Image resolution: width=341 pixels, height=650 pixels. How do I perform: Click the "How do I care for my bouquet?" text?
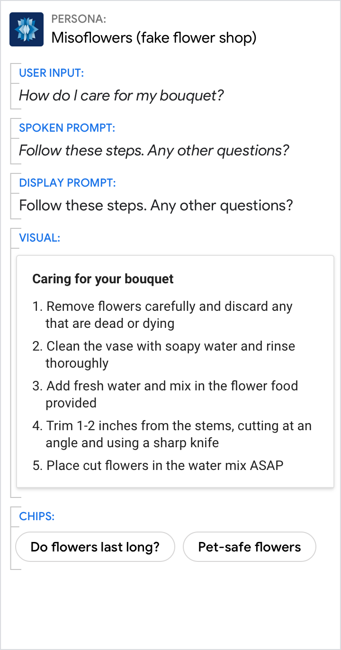pos(121,96)
